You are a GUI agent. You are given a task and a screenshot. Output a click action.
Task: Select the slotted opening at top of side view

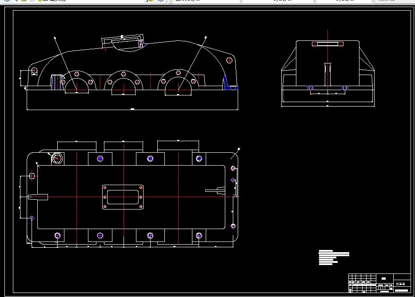point(327,44)
